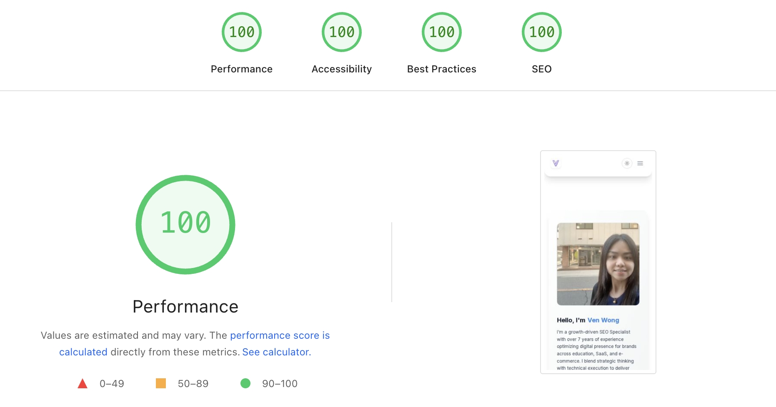Click the red triangle legend marker for 0–49

click(83, 383)
